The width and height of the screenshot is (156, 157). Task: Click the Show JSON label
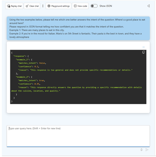point(106,6)
